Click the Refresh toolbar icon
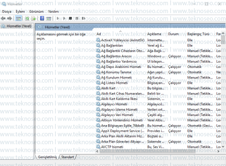Viewport: 226px width, 166px height. (27, 18)
